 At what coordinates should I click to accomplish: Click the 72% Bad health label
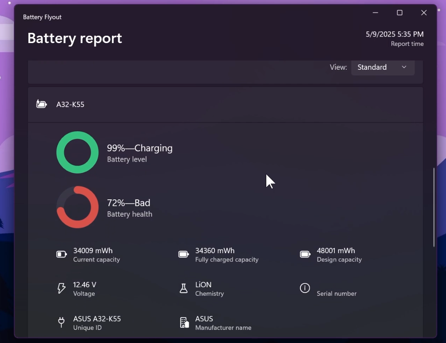pos(128,203)
